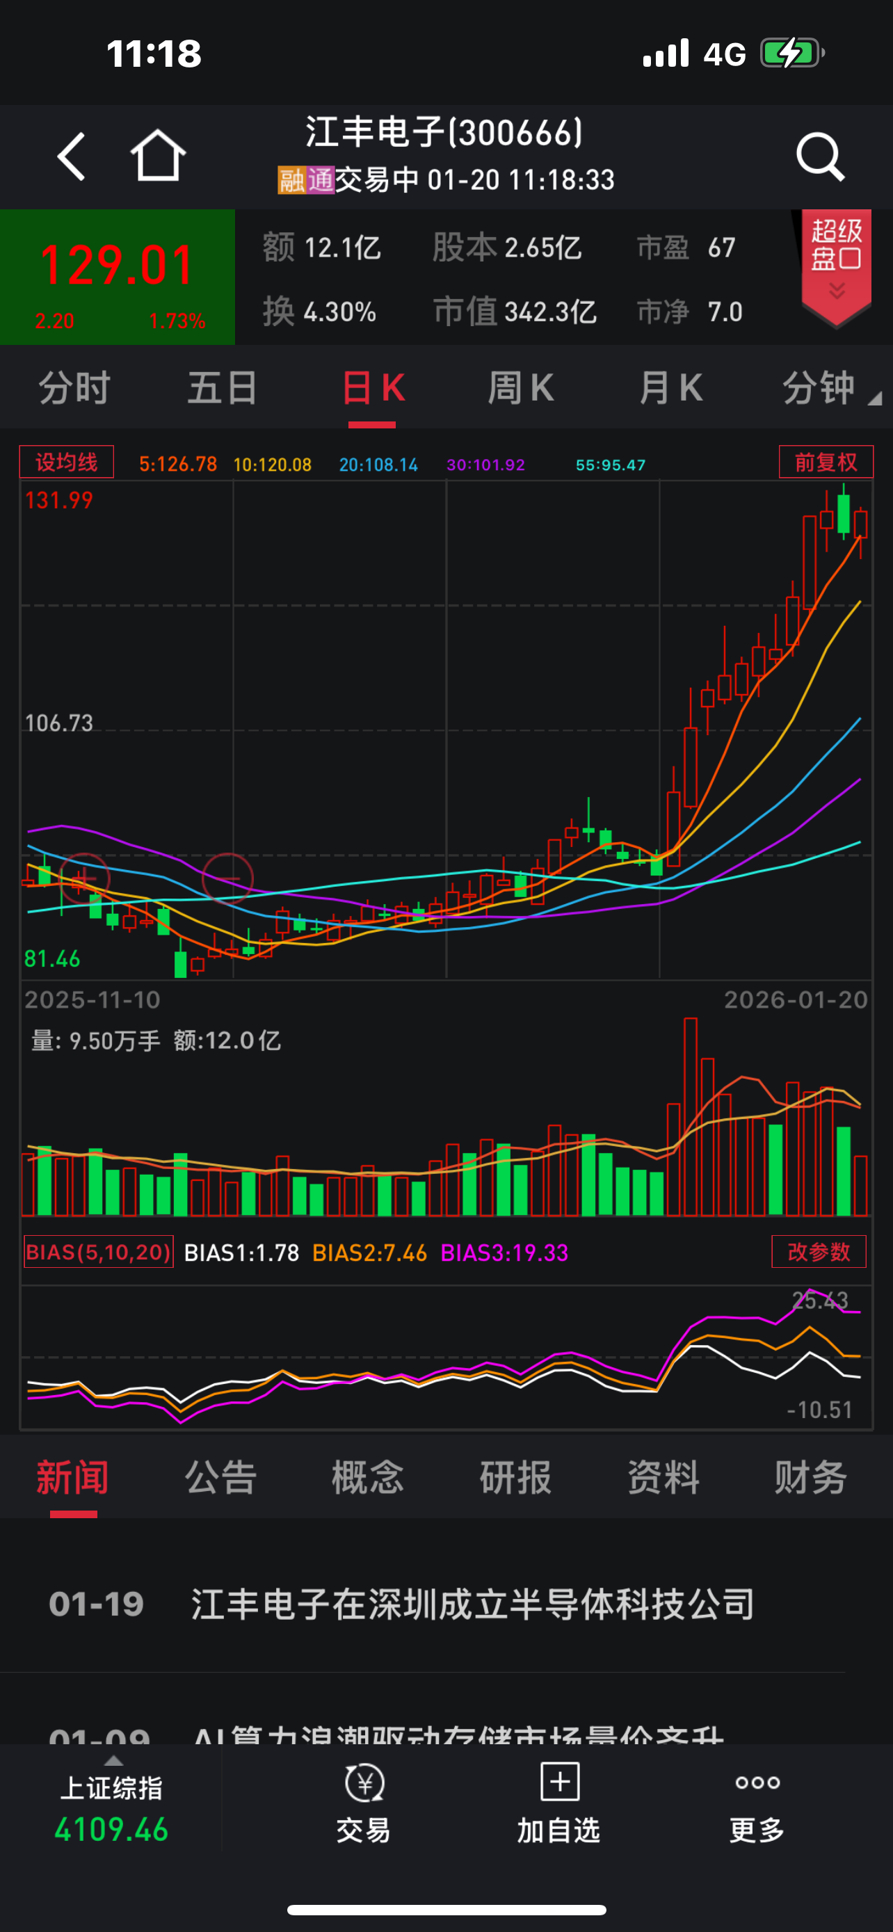Select the 新闻 tab
Image resolution: width=893 pixels, height=1932 pixels.
click(73, 1477)
